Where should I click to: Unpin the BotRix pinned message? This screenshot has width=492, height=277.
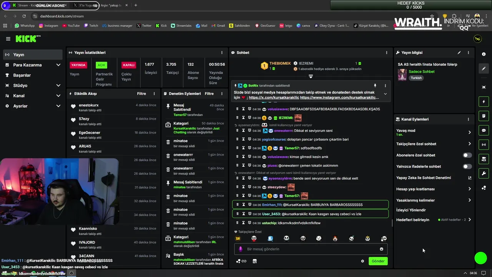point(375,85)
